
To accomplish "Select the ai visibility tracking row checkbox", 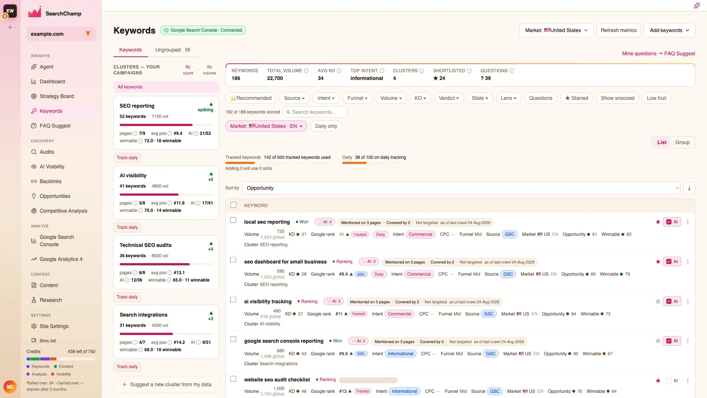I will click(233, 300).
